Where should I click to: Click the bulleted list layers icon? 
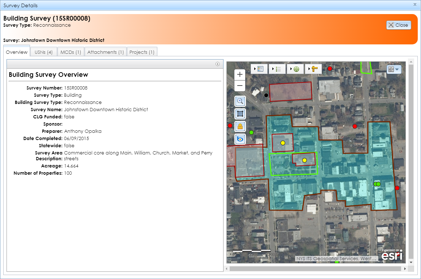click(x=278, y=69)
